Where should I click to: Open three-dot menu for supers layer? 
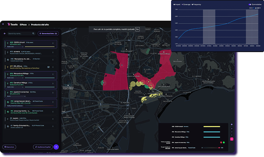pyautogui.click(x=53, y=119)
